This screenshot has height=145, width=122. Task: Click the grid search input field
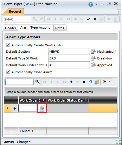click(x=19, y=82)
